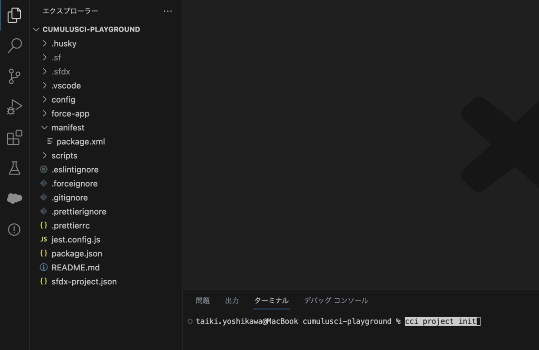539x350 pixels.
Task: Switch to the 問題 panel tab
Action: coord(203,301)
